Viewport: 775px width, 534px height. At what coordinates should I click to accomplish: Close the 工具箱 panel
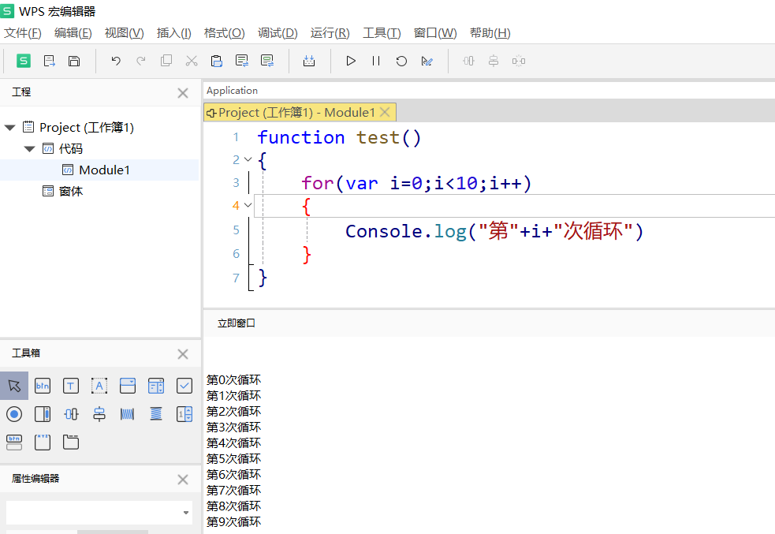(x=183, y=354)
